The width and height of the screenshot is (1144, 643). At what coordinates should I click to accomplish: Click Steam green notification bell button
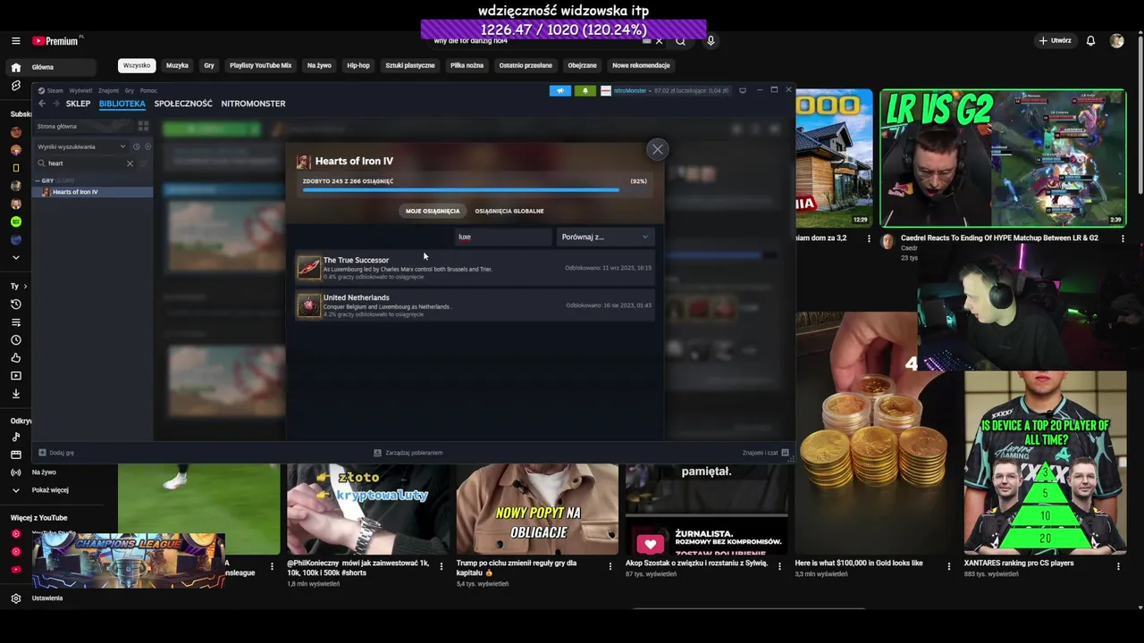(x=585, y=90)
